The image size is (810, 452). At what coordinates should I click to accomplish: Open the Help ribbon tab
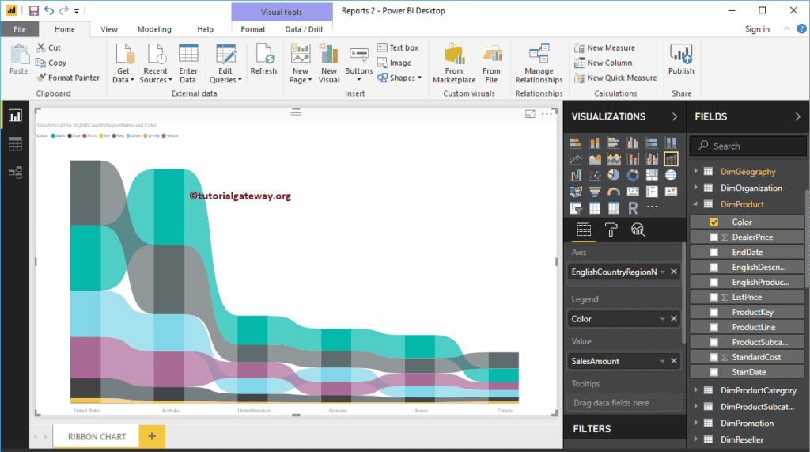(205, 29)
